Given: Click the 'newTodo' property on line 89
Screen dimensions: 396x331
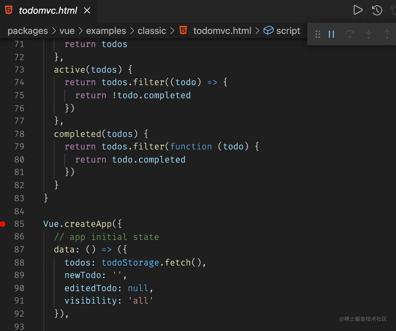Looking at the screenshot, I should 83,275.
